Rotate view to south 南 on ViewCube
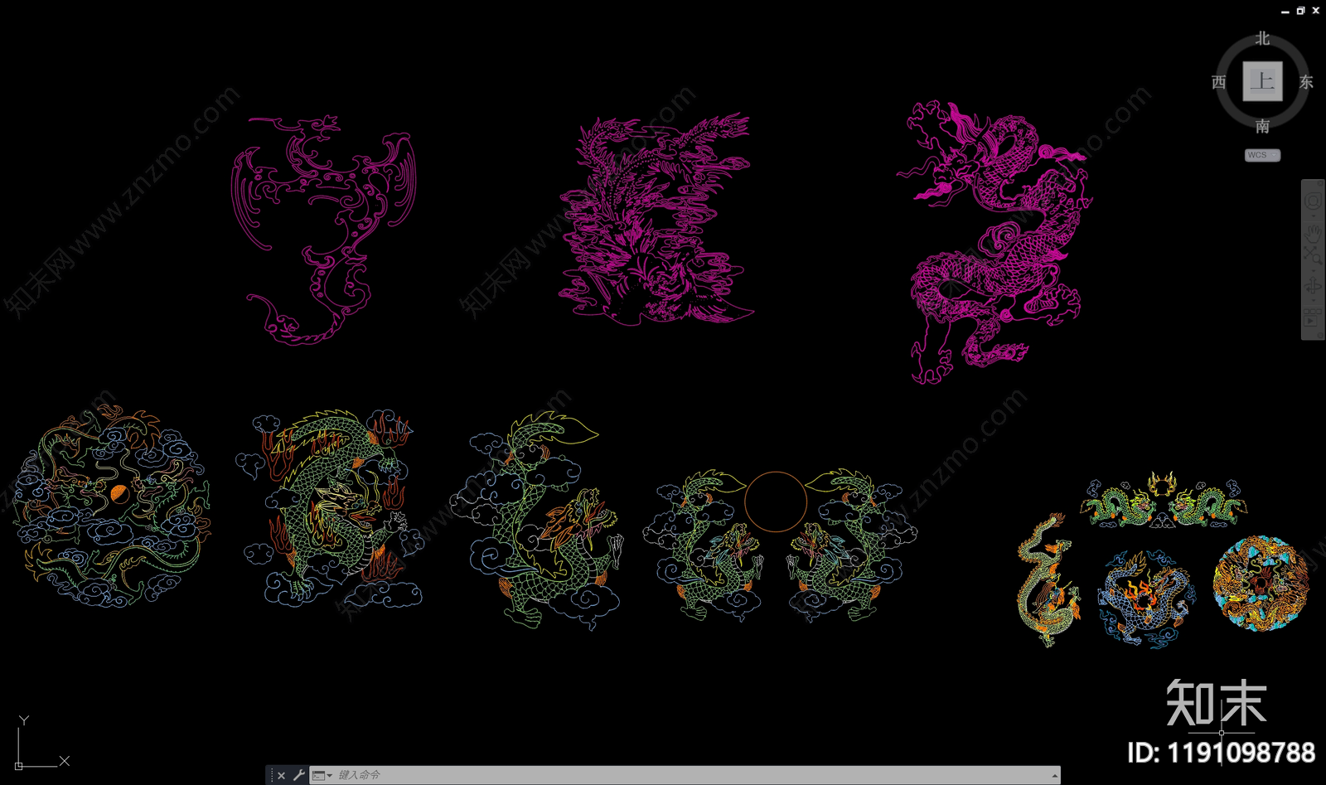This screenshot has height=785, width=1326. tap(1262, 126)
